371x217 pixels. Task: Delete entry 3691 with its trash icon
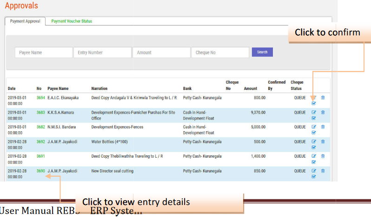(323, 156)
